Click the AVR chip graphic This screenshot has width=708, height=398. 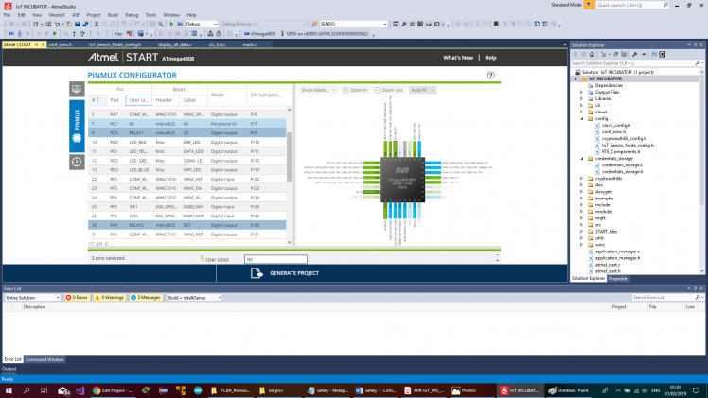point(402,174)
